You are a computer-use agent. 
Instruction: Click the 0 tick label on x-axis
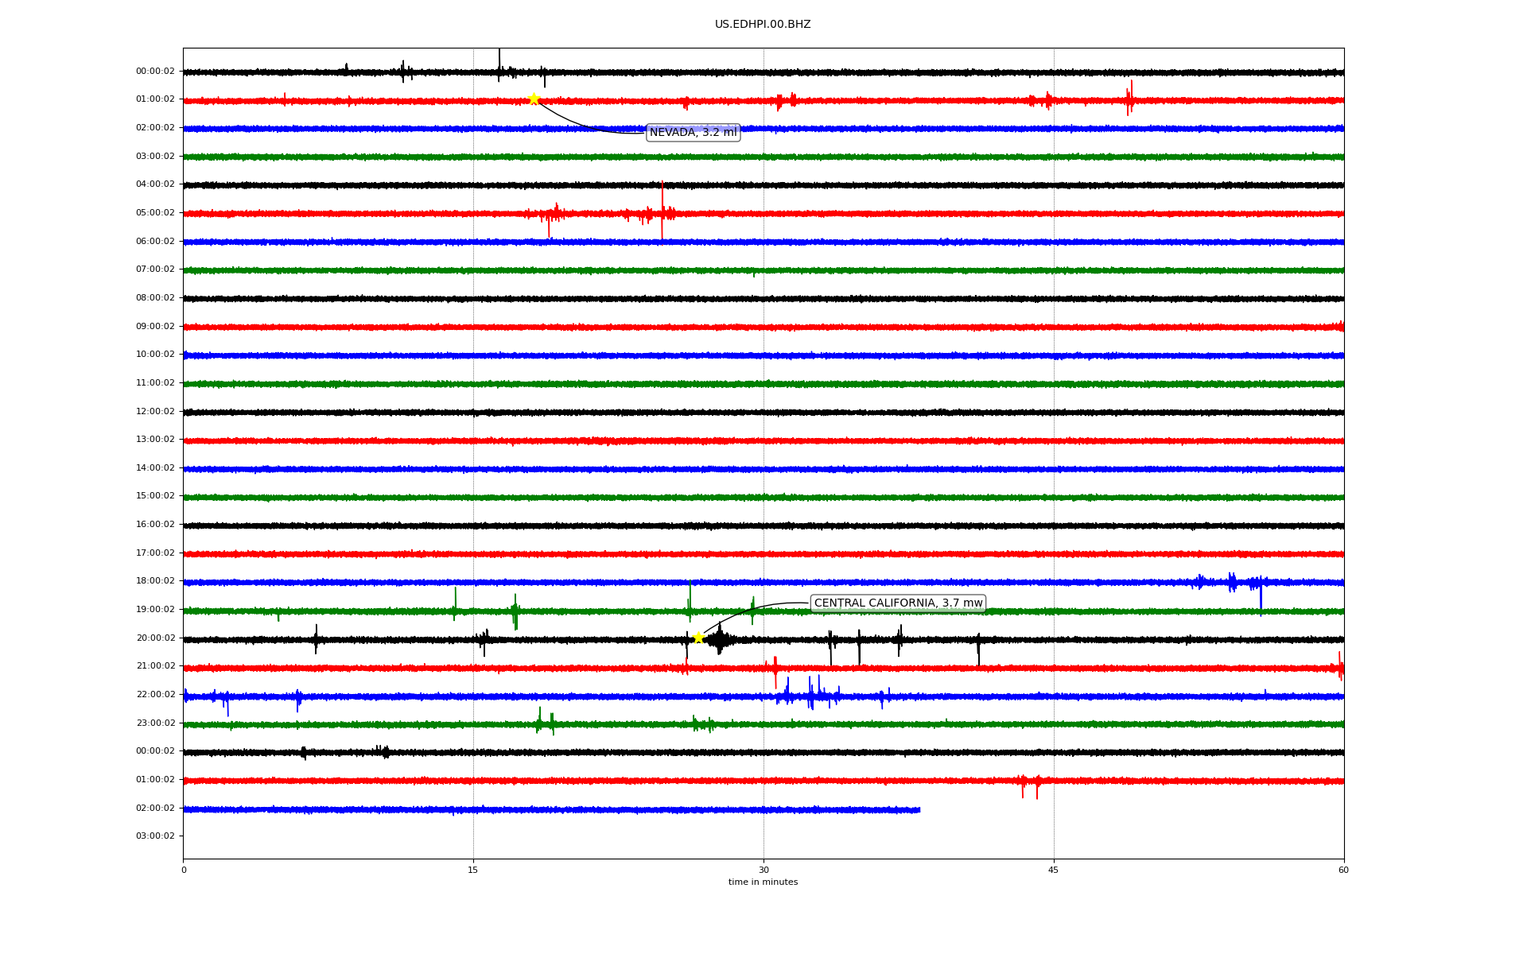pos(184,870)
